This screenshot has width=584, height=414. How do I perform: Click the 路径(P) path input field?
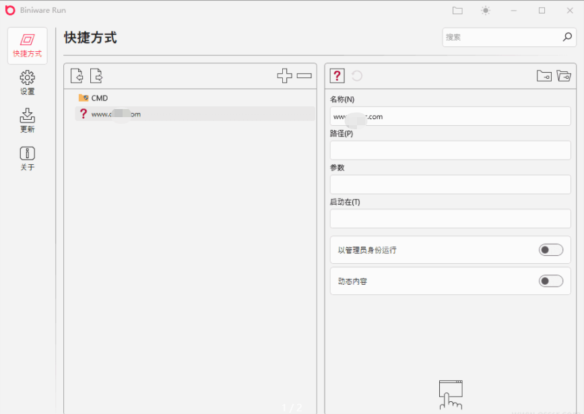450,150
